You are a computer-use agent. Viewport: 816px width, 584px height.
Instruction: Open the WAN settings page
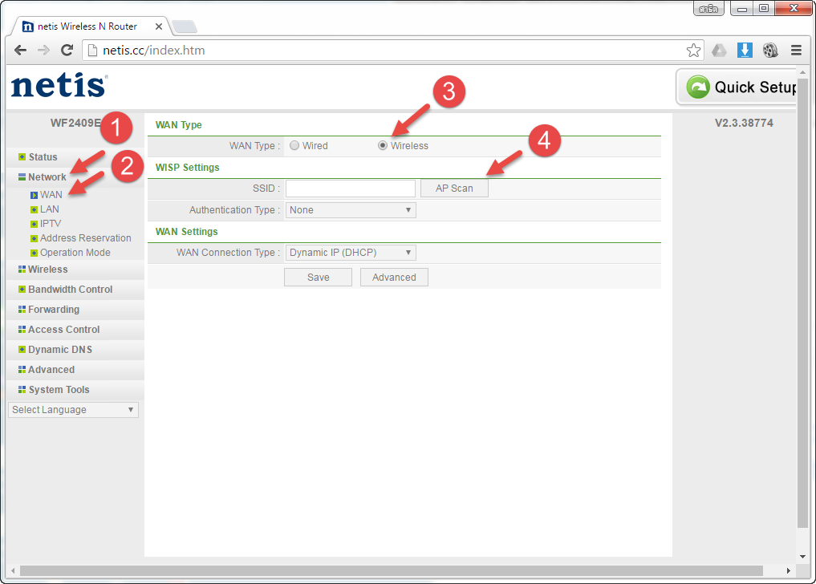[51, 195]
